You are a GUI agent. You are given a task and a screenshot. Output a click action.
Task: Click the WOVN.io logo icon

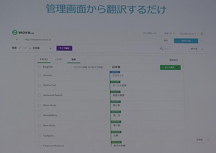click(x=15, y=32)
